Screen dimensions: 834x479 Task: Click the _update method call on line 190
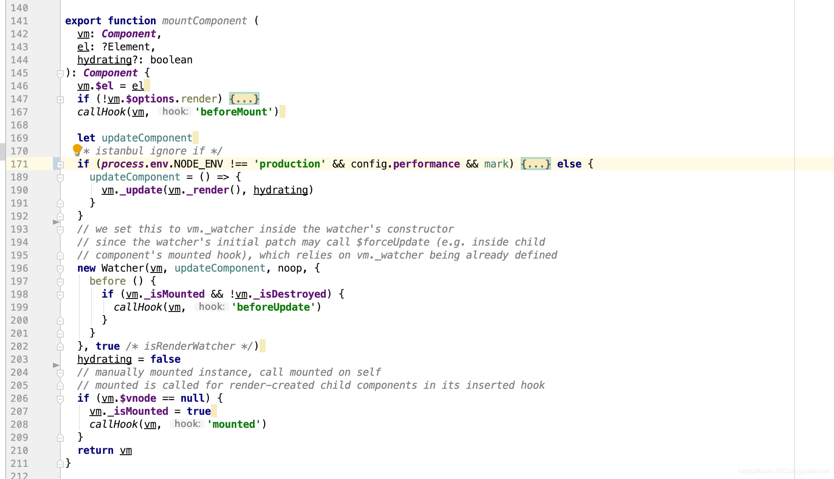tap(141, 190)
